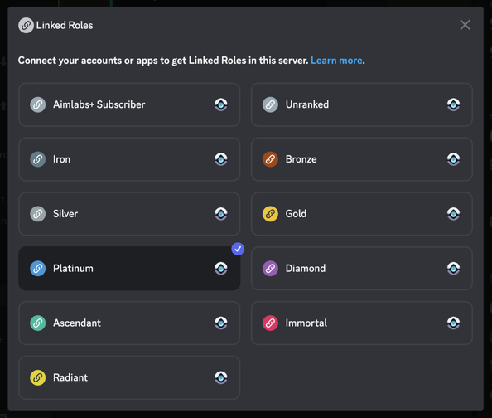Click the orange link icon beside Bronze
The height and width of the screenshot is (418, 492).
coord(270,159)
